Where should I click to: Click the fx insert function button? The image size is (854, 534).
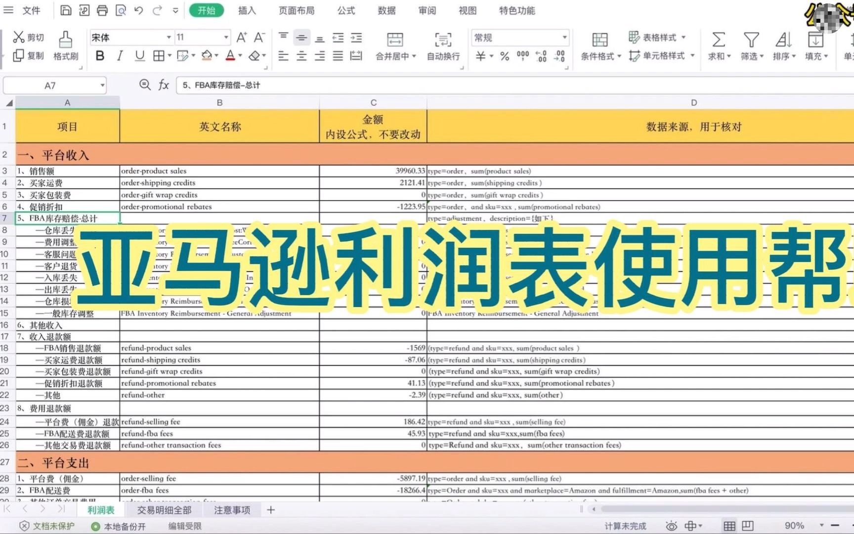[x=164, y=85]
